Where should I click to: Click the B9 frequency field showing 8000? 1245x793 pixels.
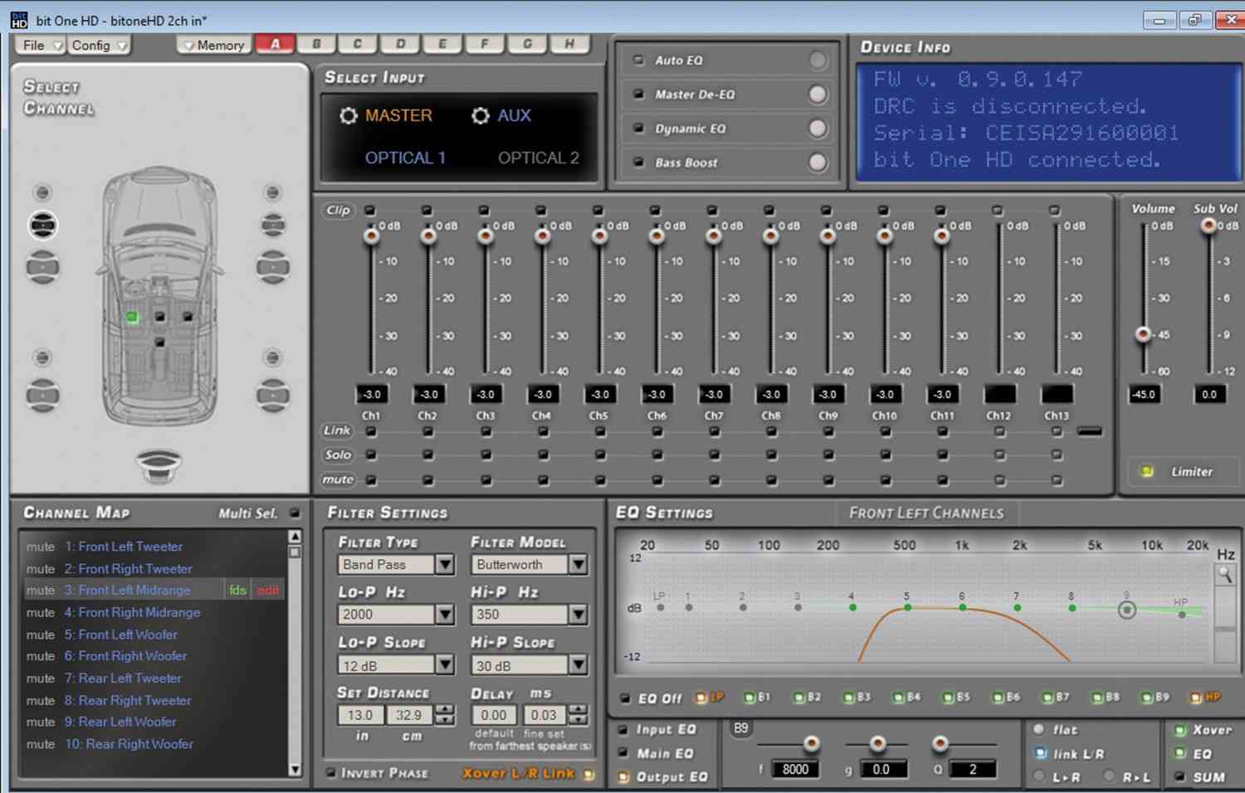pyautogui.click(x=795, y=770)
